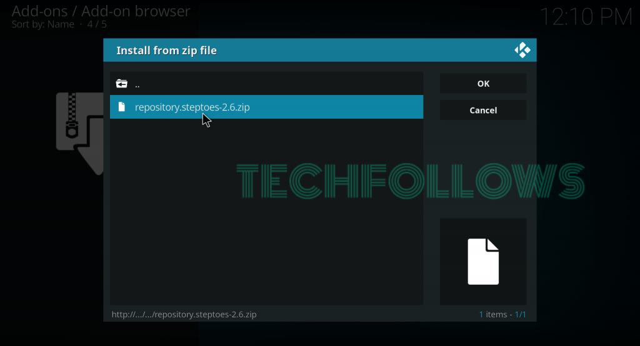The height and width of the screenshot is (346, 640).
Task: Confirm with the OK button
Action: point(483,84)
